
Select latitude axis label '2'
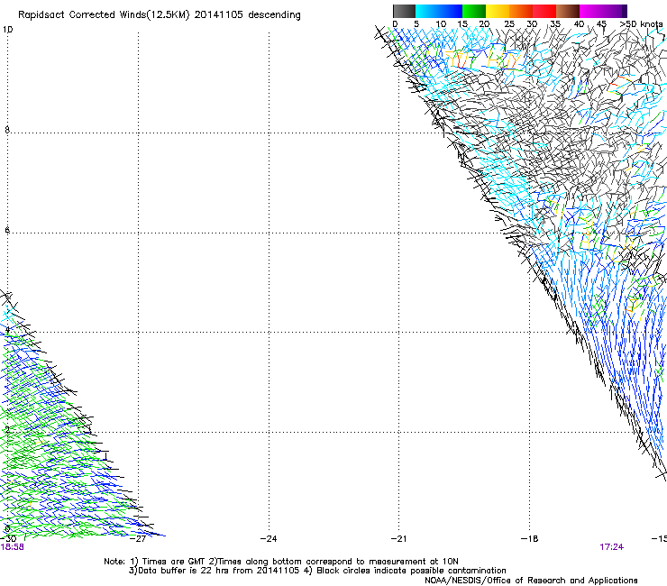tap(7, 430)
